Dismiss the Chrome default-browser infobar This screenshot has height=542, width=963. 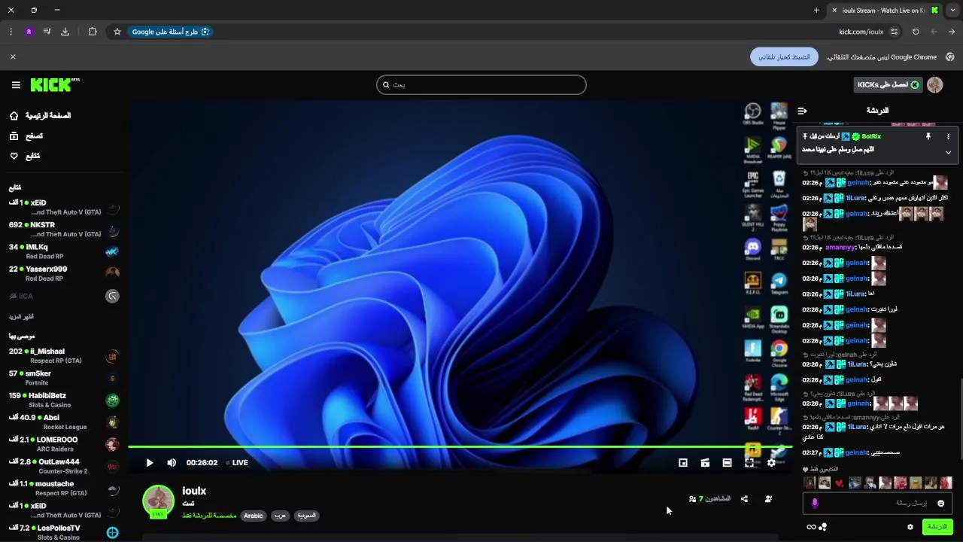click(13, 57)
